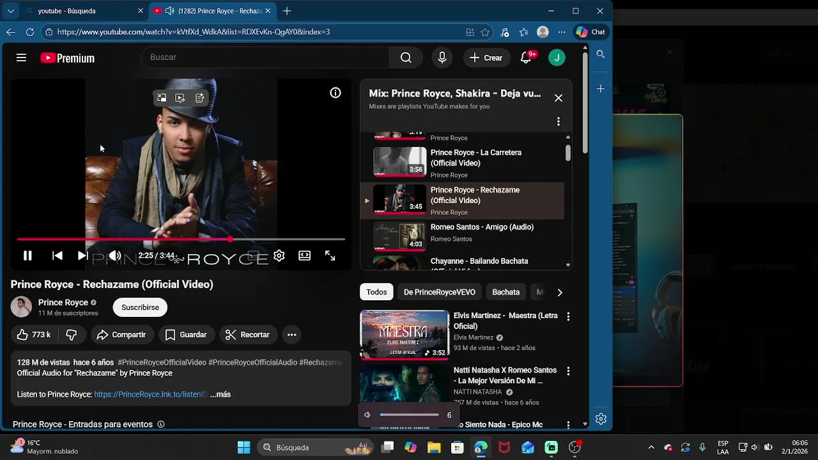Open Edge sidebar settings gear

coord(601,419)
